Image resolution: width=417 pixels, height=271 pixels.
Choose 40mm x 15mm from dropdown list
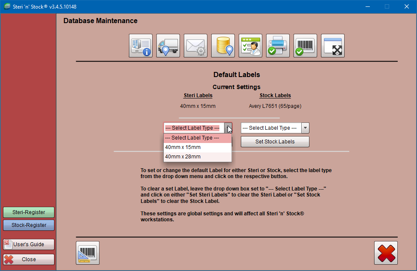[x=197, y=147]
